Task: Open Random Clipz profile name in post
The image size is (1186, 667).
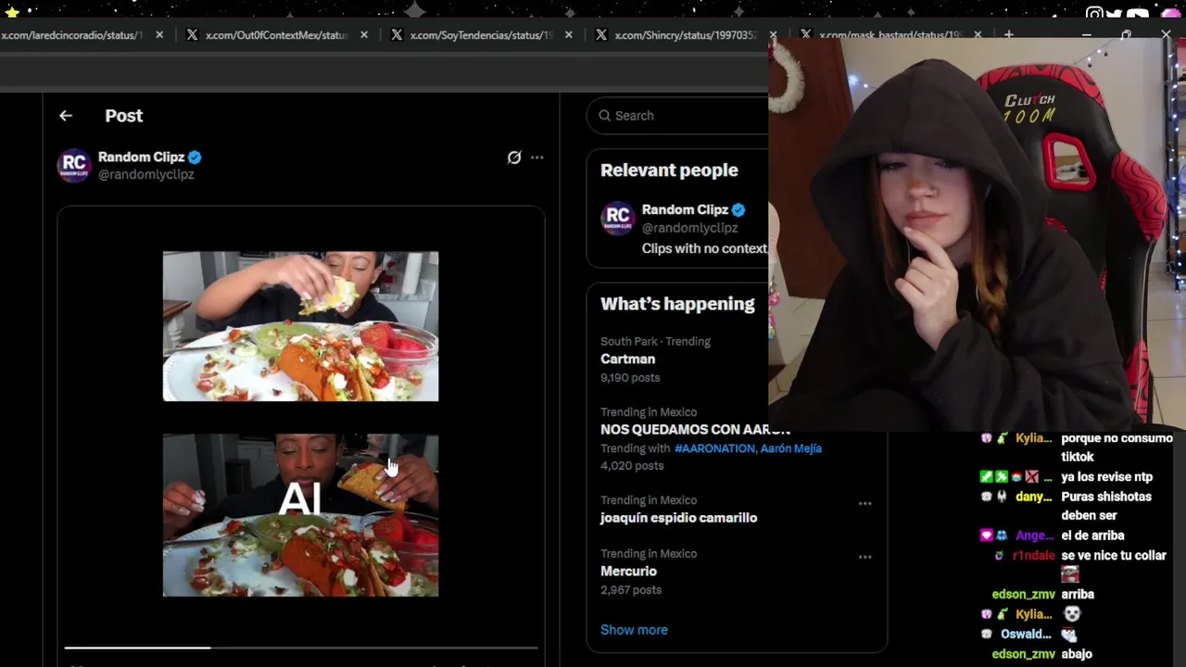Action: [x=141, y=157]
